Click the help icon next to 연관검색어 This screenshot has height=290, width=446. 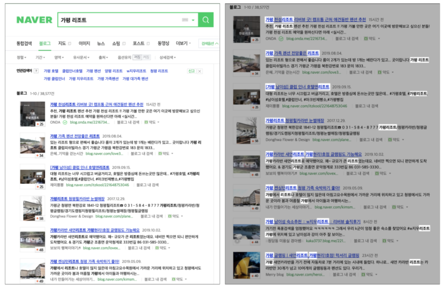tap(36, 71)
